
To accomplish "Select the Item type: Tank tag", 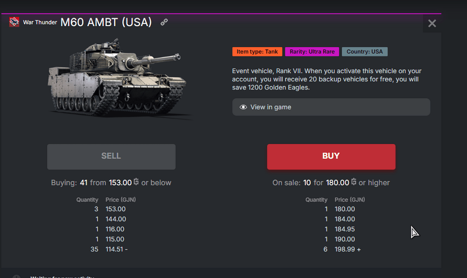I will 257,52.
